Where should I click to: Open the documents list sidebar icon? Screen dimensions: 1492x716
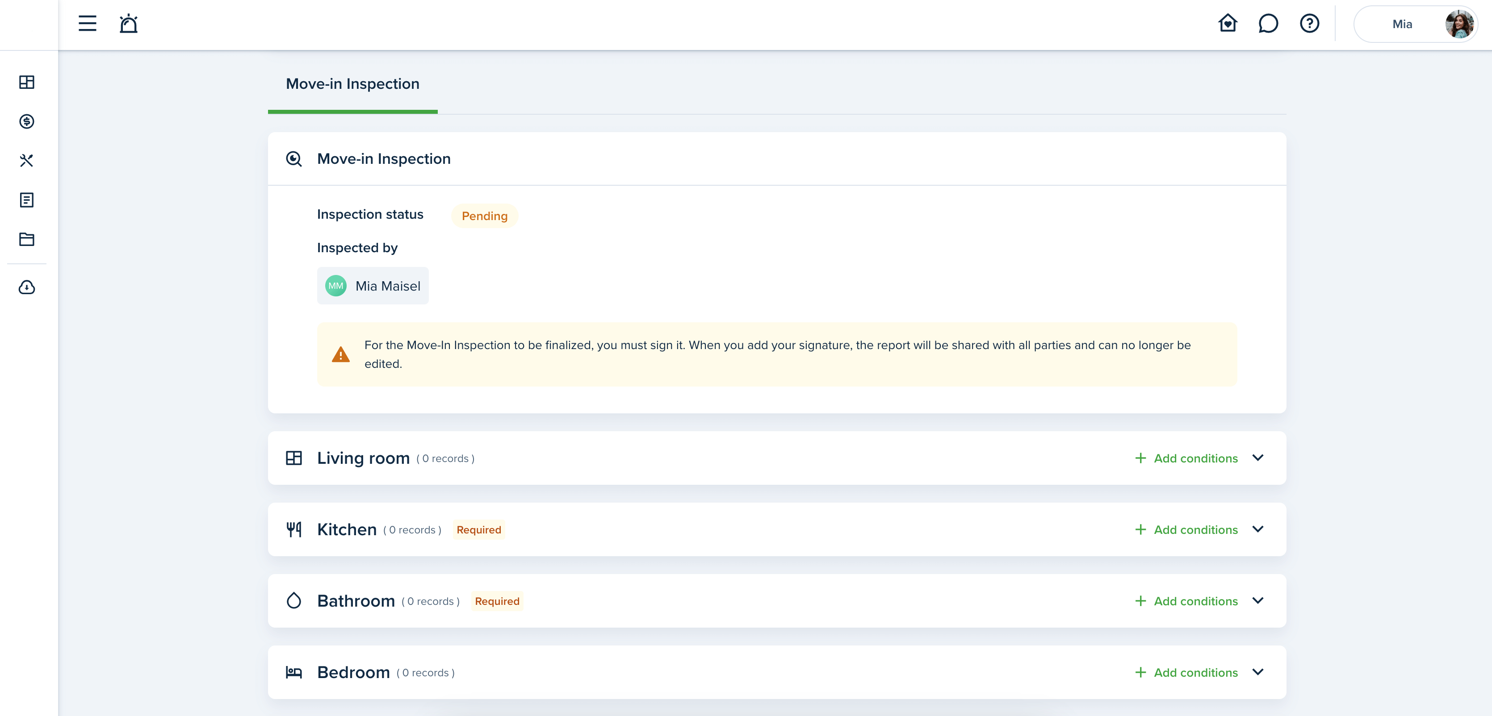[27, 200]
